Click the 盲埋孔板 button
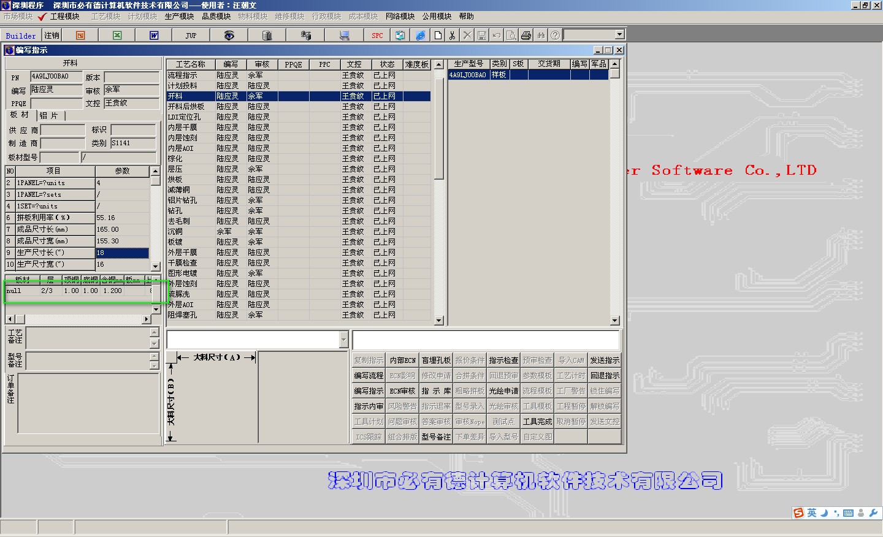 point(436,360)
